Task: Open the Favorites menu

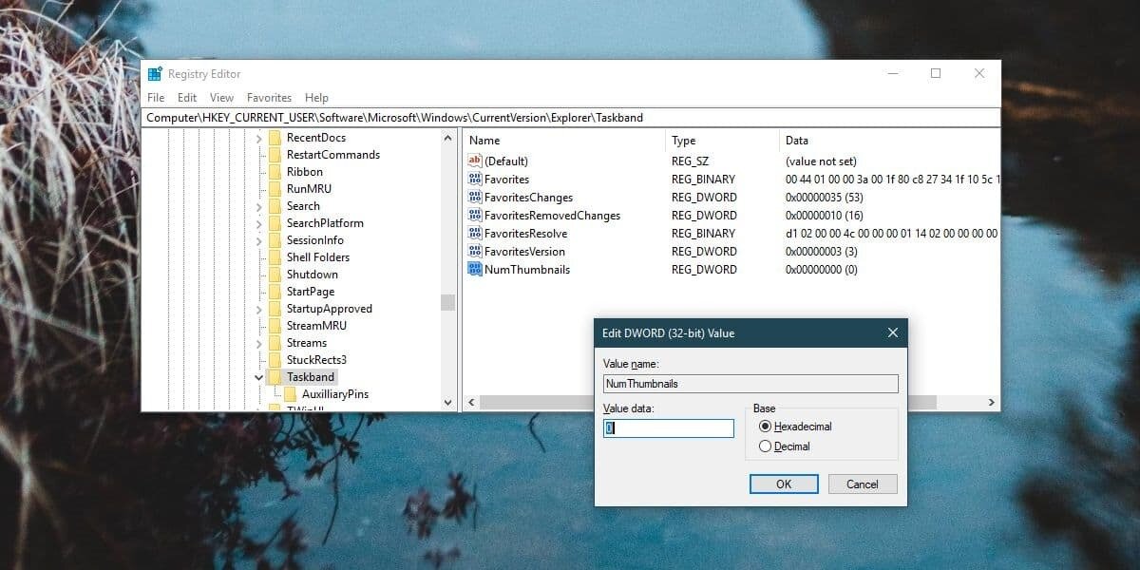Action: pos(269,98)
